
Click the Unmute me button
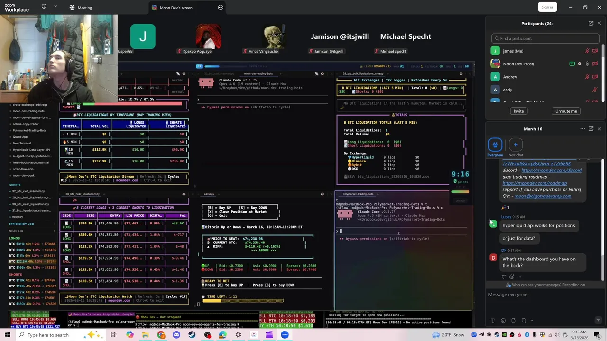click(566, 111)
